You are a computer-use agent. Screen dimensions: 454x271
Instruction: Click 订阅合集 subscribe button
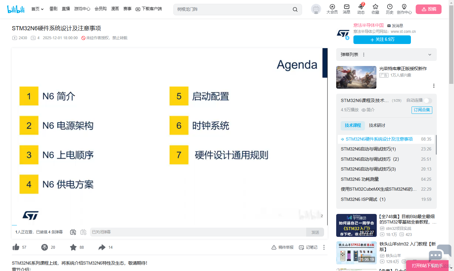(422, 110)
